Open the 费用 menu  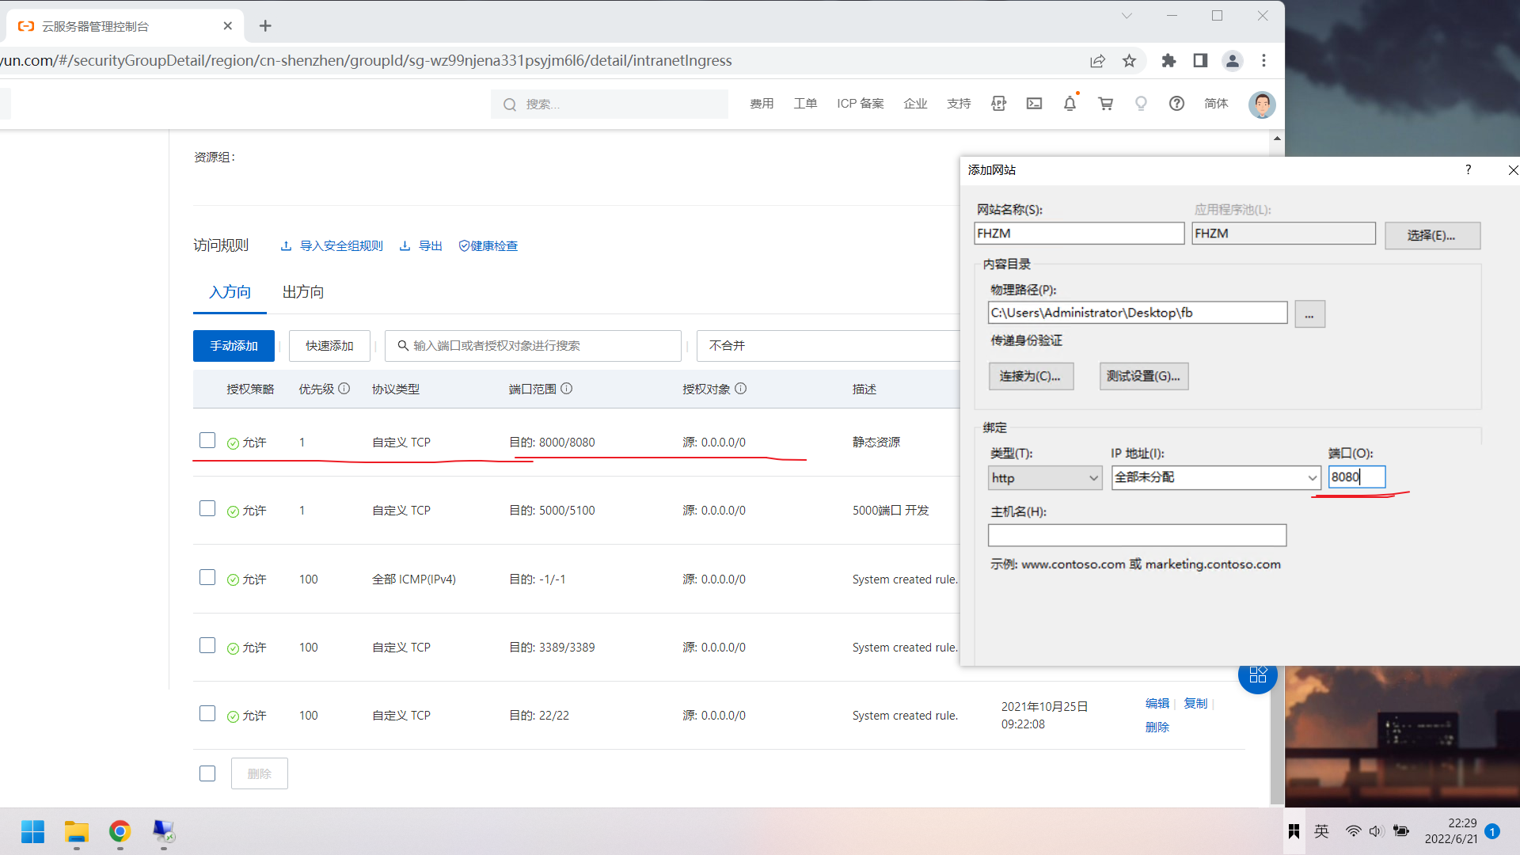point(762,104)
